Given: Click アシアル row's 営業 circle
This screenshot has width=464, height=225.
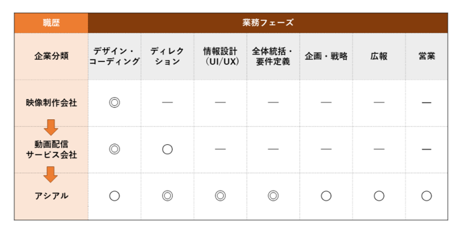Looking at the screenshot, I should click(x=426, y=196).
